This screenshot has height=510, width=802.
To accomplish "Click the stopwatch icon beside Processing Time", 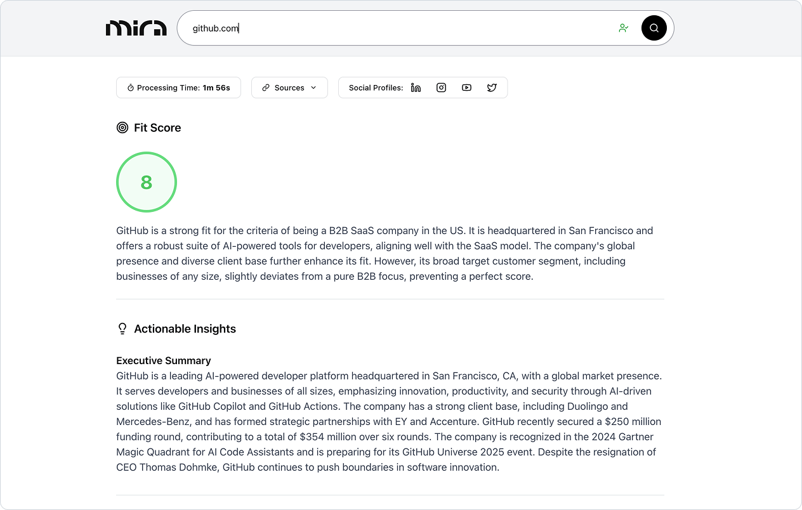I will pos(131,88).
